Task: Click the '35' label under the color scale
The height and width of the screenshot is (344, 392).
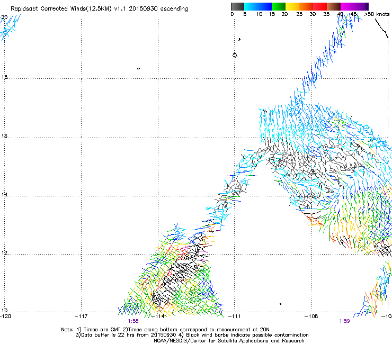Action: 326,14
